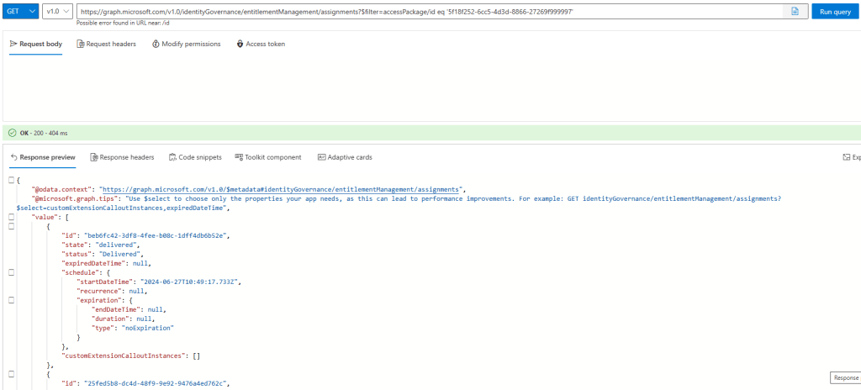Image resolution: width=861 pixels, height=390 pixels.
Task: Click inside the request URL input field
Action: 420,11
